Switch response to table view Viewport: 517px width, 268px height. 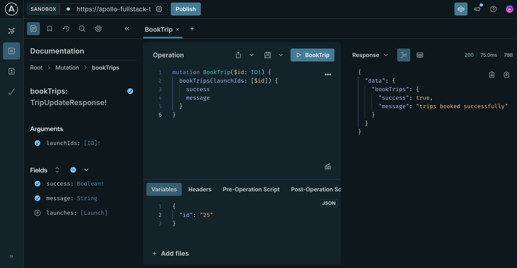tap(420, 55)
